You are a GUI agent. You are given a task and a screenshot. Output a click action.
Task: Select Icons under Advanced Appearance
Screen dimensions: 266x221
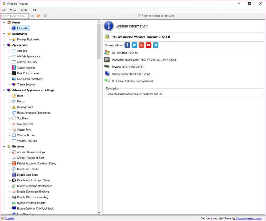20,96
